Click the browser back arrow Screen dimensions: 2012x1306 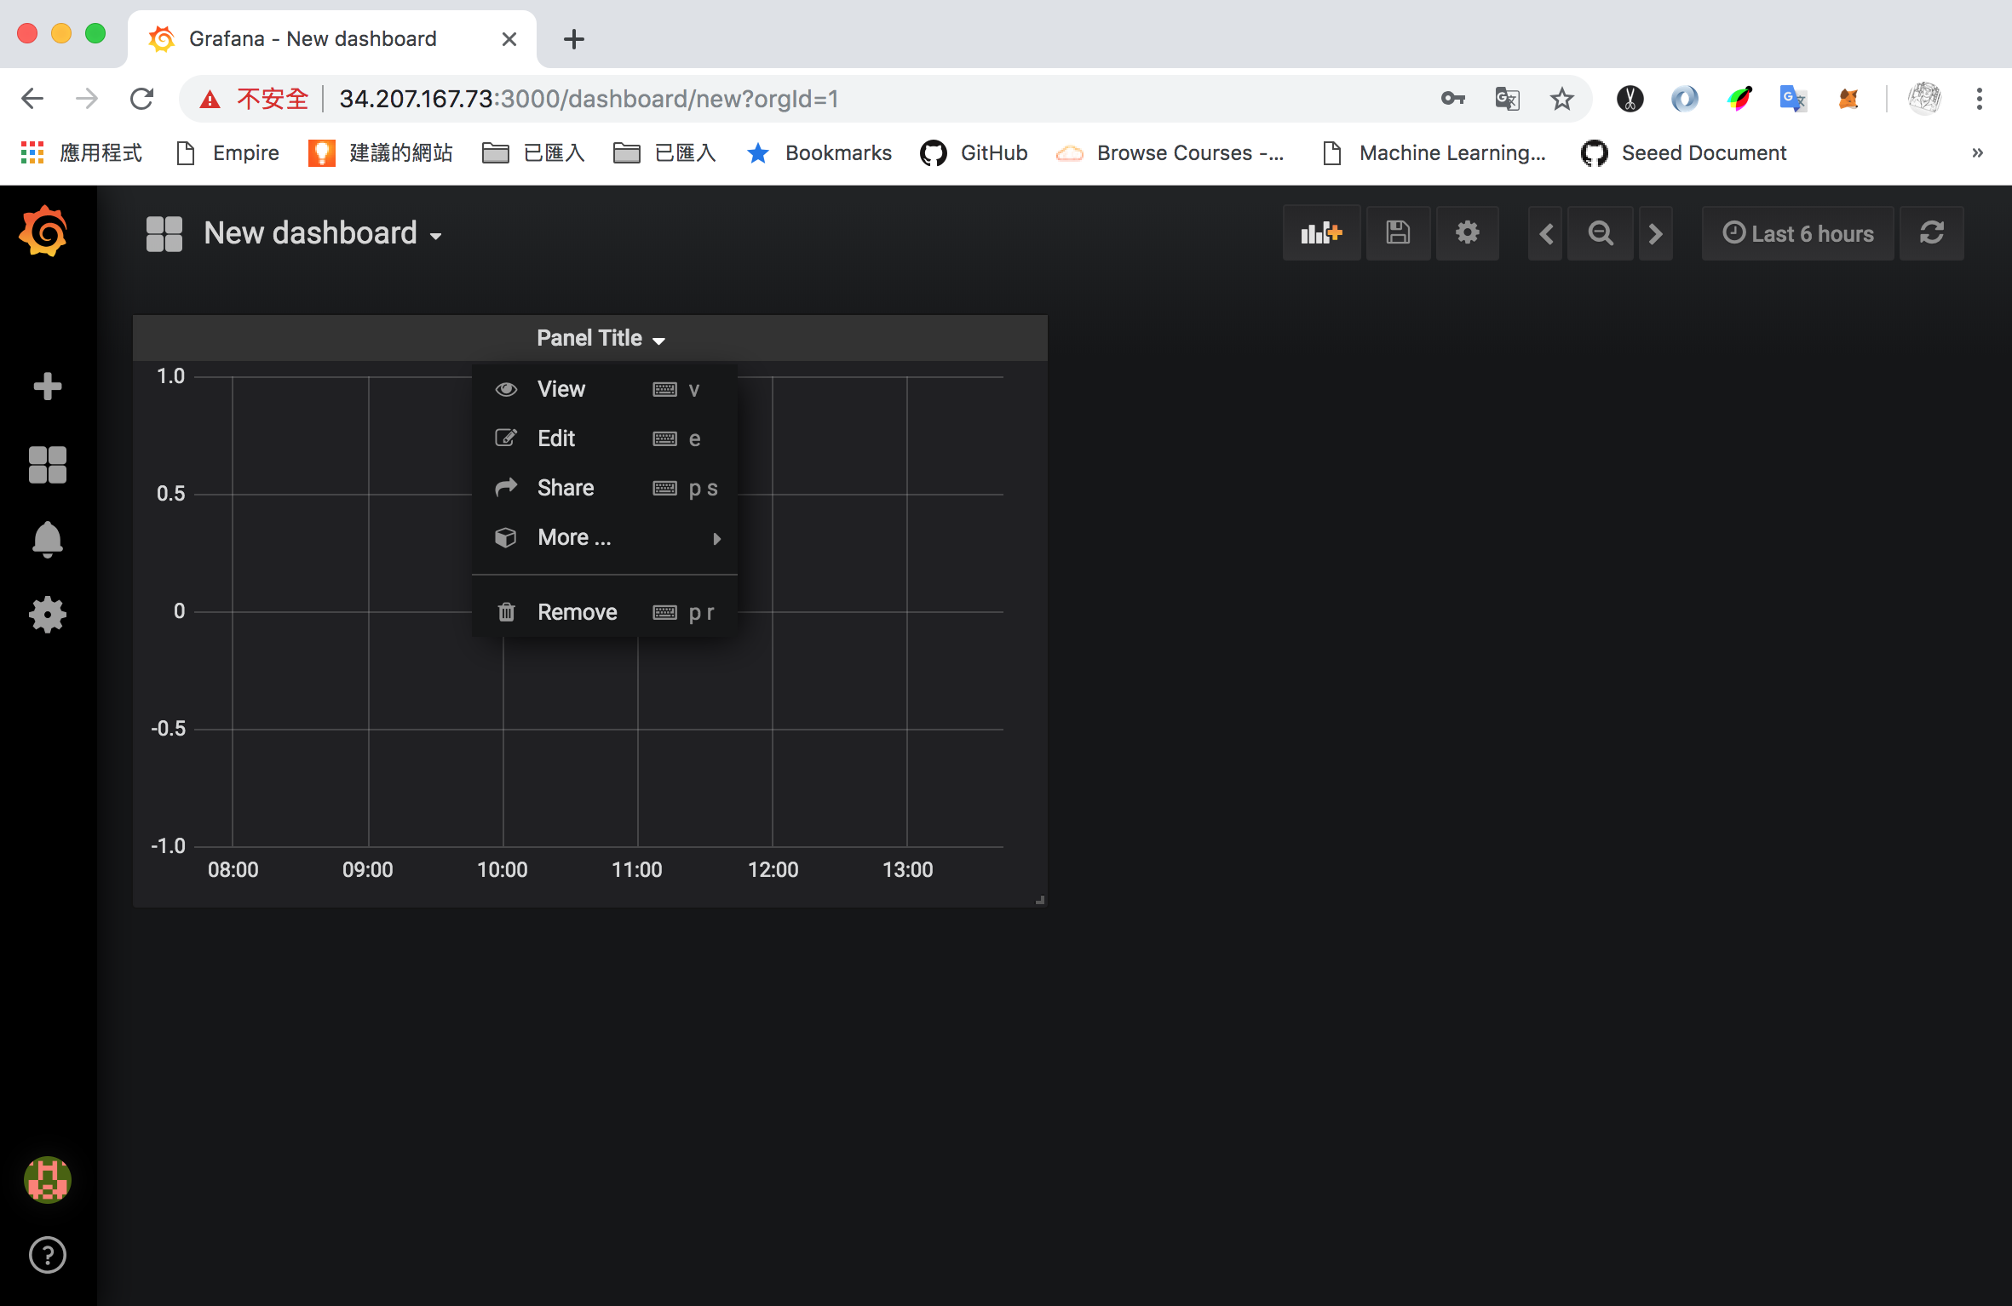pyautogui.click(x=32, y=99)
